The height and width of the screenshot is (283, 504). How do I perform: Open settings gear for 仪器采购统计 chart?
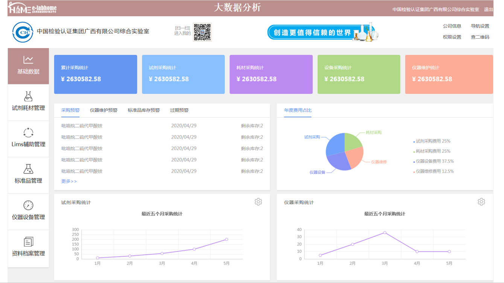point(481,202)
